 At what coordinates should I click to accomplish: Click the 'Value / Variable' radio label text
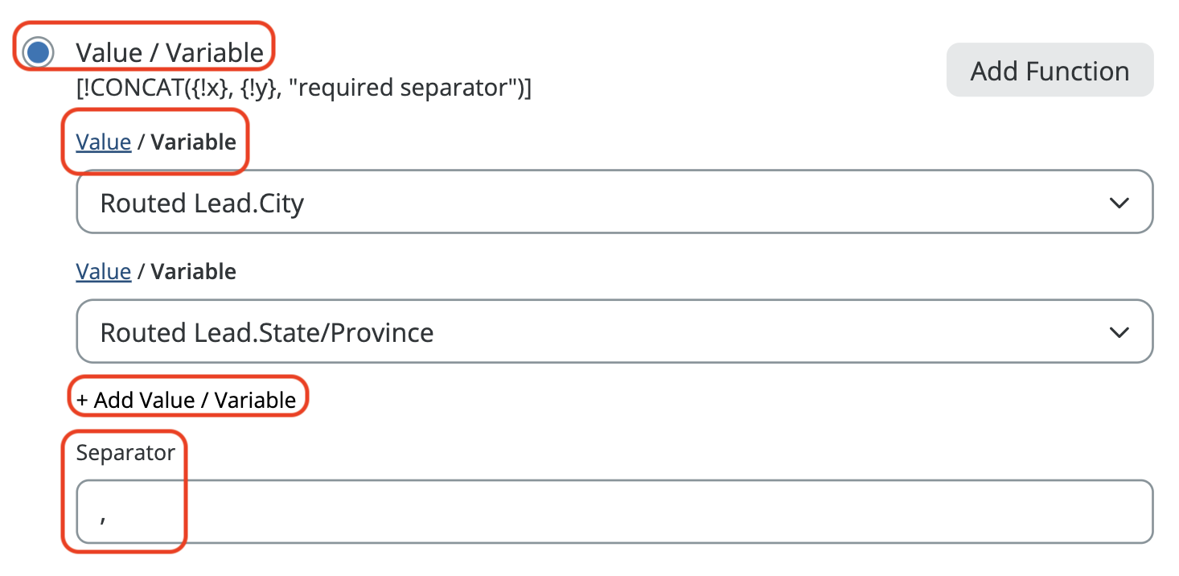(x=170, y=53)
